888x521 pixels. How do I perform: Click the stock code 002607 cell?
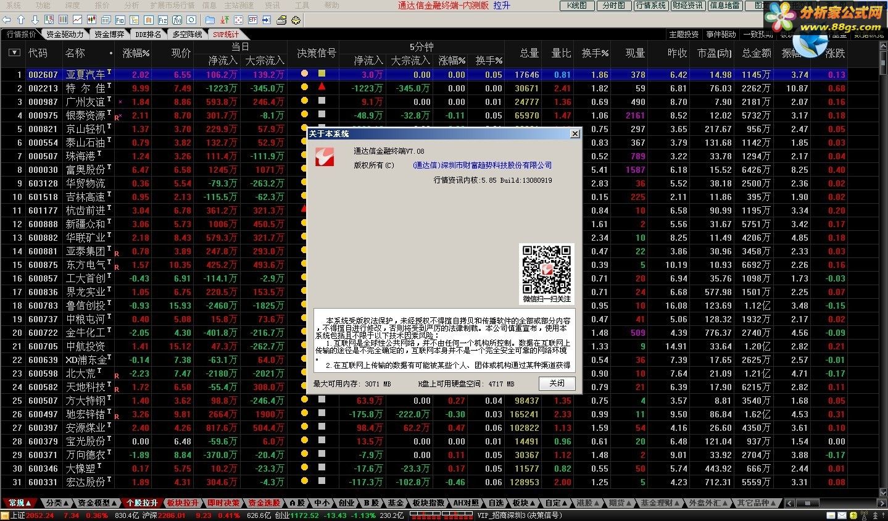click(x=43, y=75)
